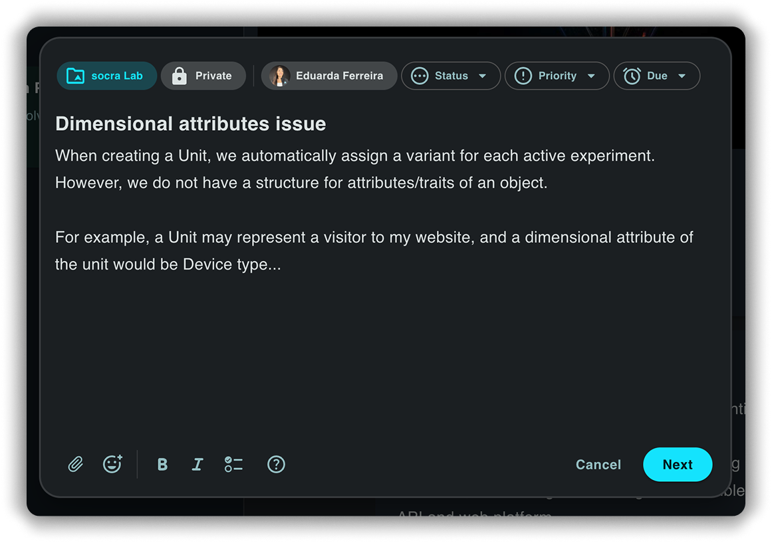
Task: Expand the Priority dropdown arrow
Action: [591, 76]
